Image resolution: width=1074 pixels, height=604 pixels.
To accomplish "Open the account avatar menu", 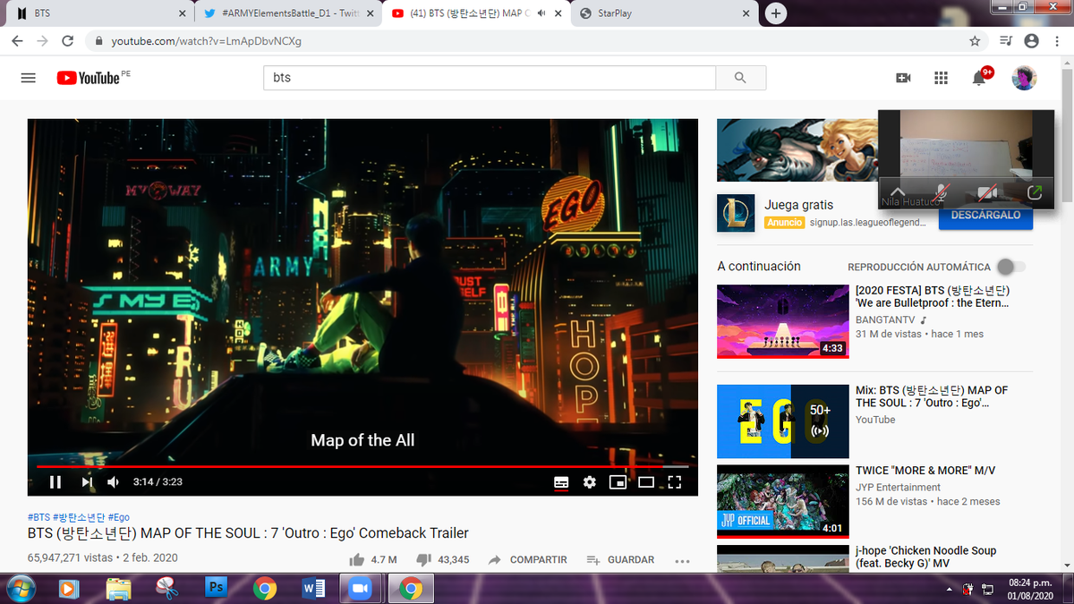I will click(x=1024, y=78).
